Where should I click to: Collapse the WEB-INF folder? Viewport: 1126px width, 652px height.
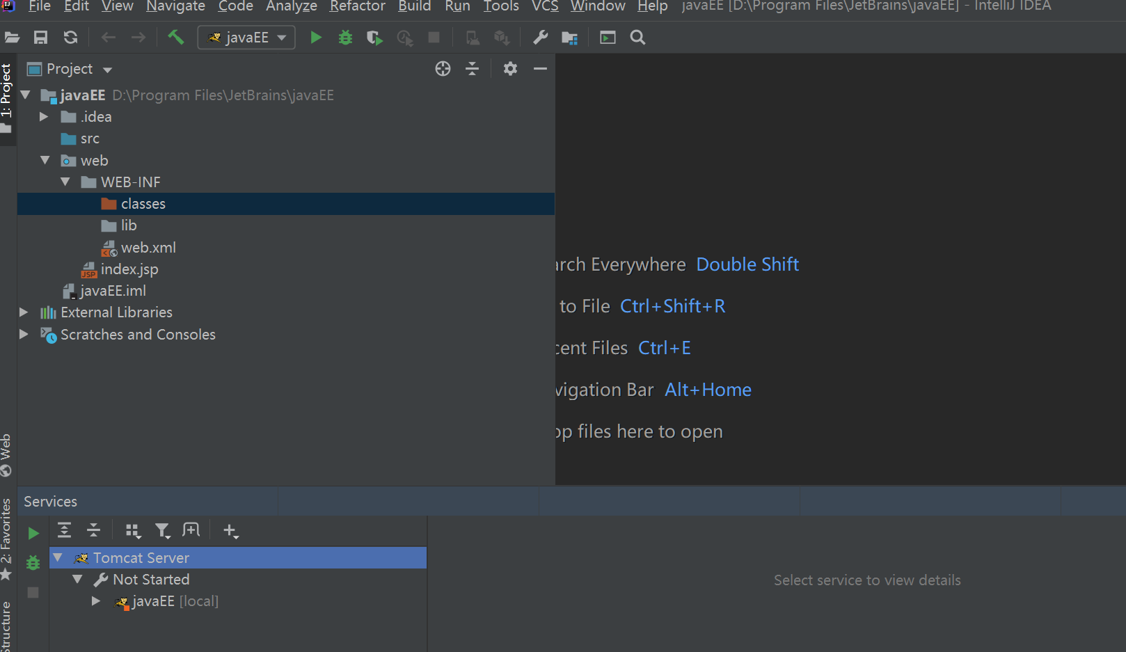pos(66,182)
